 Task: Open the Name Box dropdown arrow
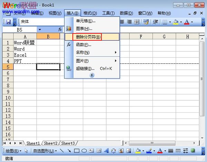pos(40,30)
